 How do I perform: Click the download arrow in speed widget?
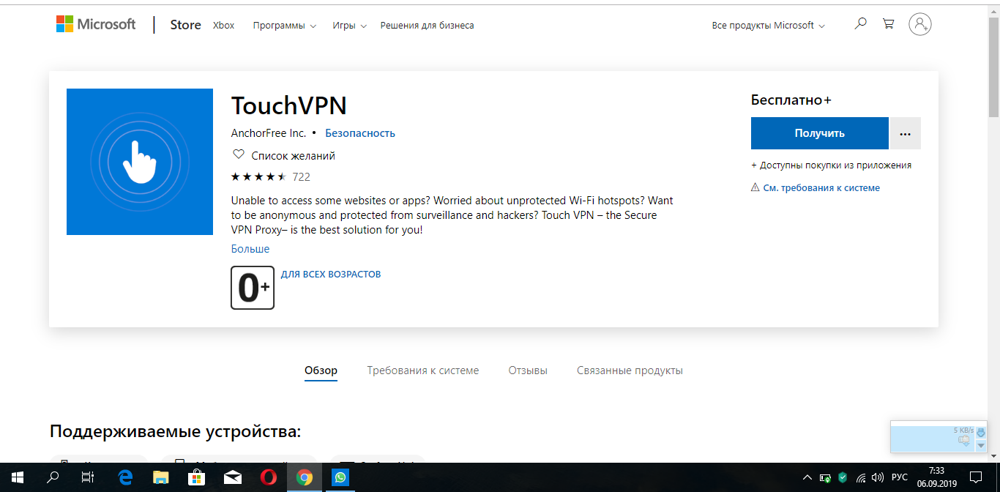coord(981,433)
